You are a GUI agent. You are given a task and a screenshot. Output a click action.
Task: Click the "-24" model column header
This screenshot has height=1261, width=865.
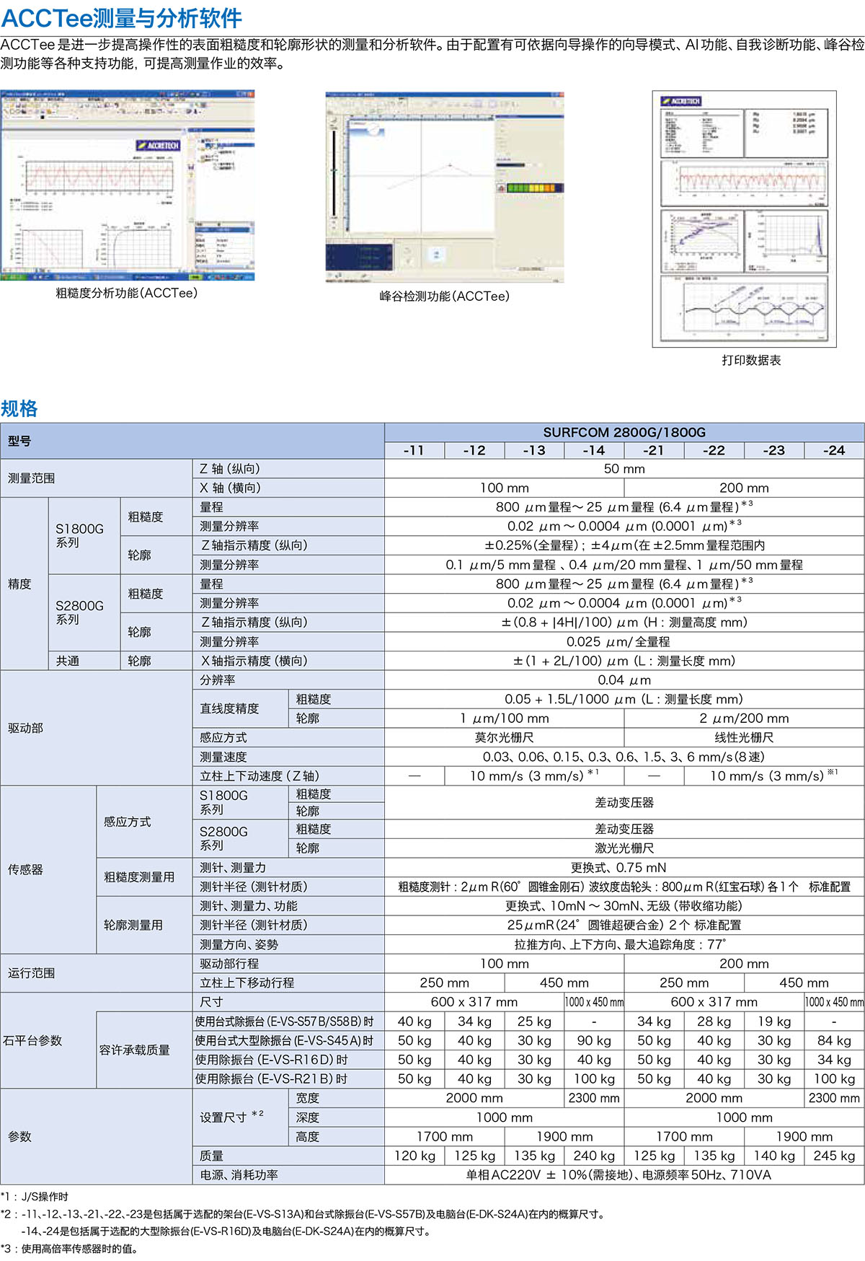(x=834, y=450)
